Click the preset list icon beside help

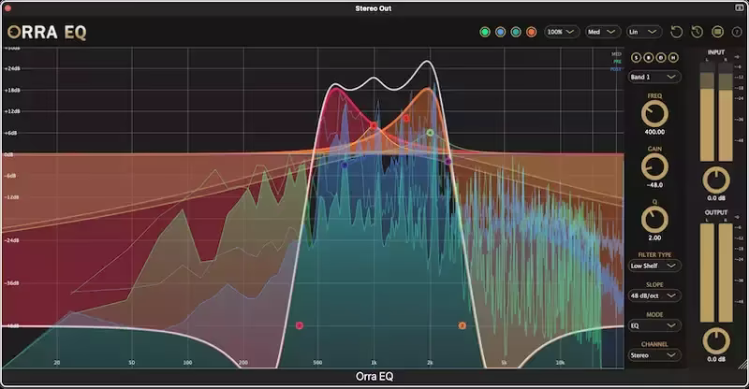[717, 32]
